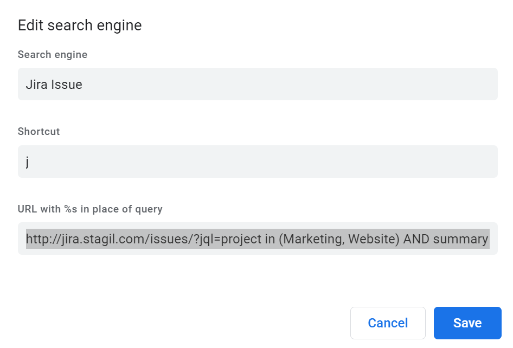Click the word "Website" in the URL
The width and height of the screenshot is (513, 348).
coord(371,239)
